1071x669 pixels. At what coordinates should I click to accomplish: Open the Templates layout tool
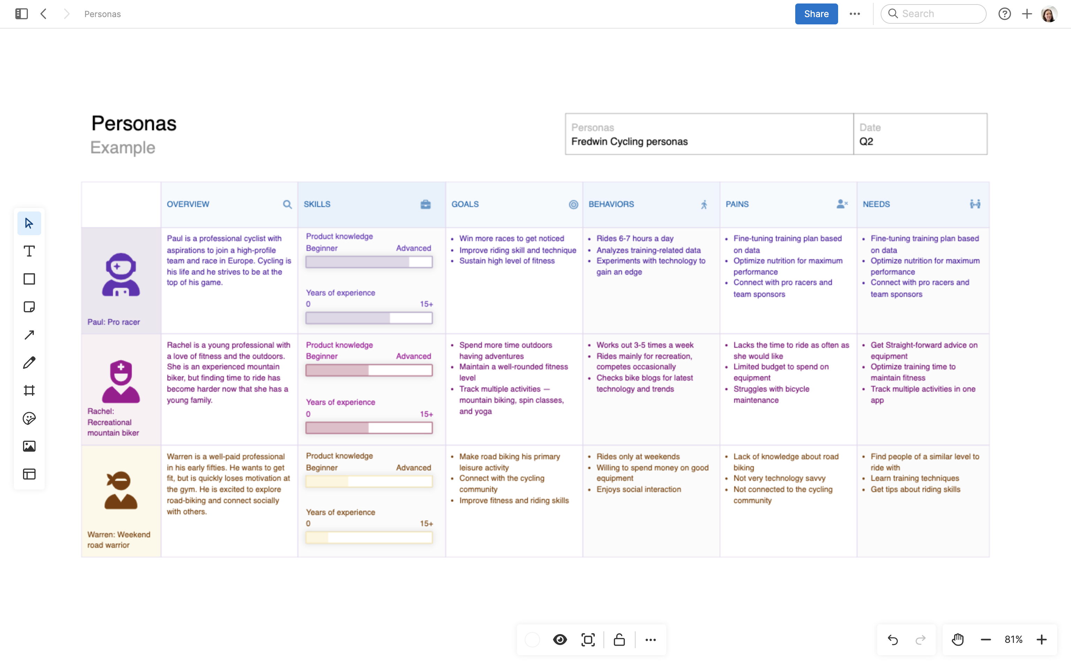point(29,474)
